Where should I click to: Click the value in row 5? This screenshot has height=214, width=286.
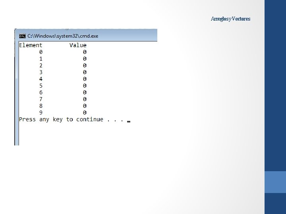click(x=85, y=86)
